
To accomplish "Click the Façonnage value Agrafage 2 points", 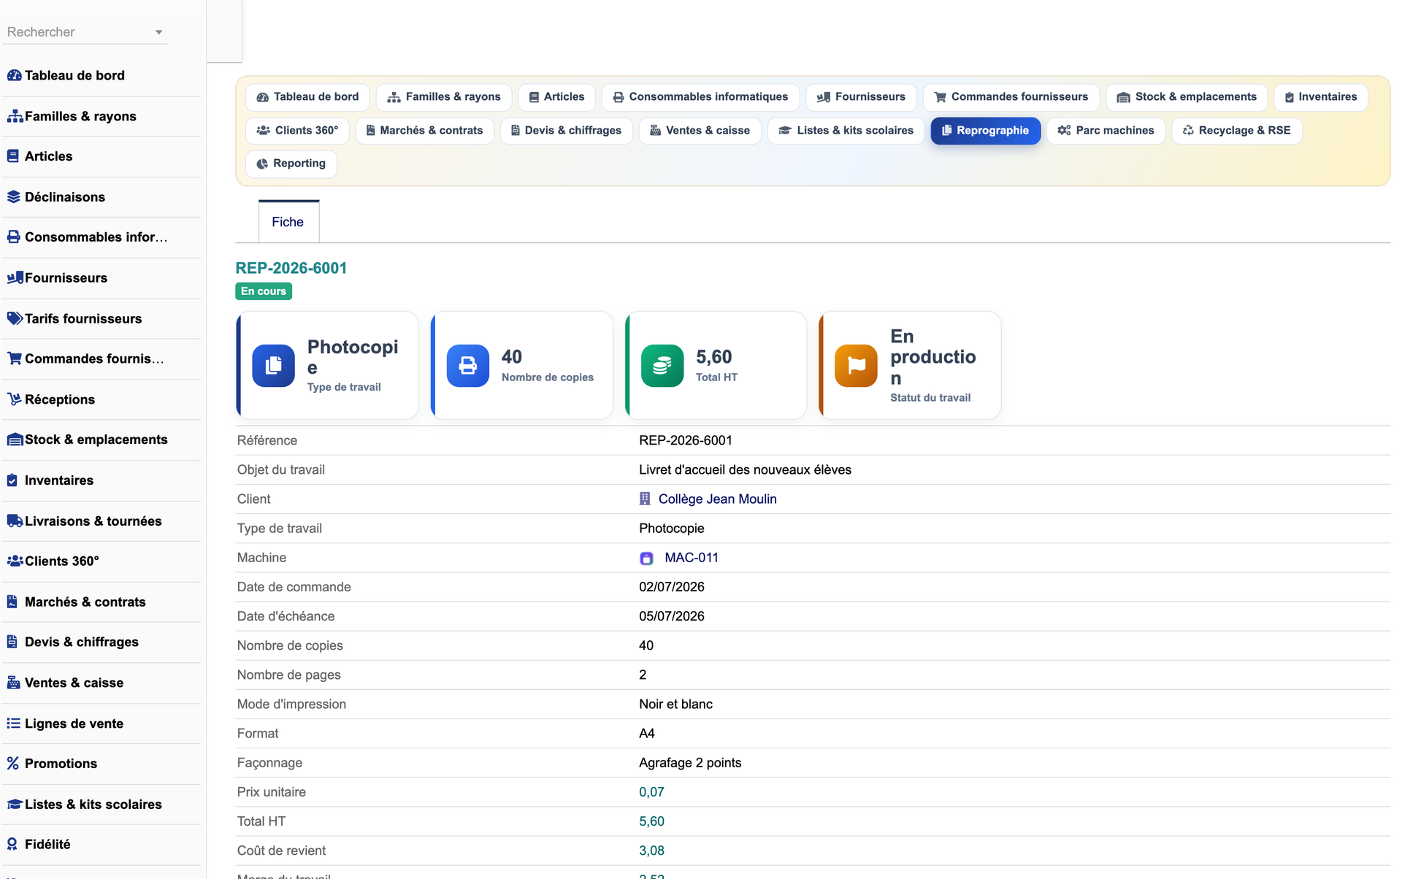I will click(x=690, y=763).
